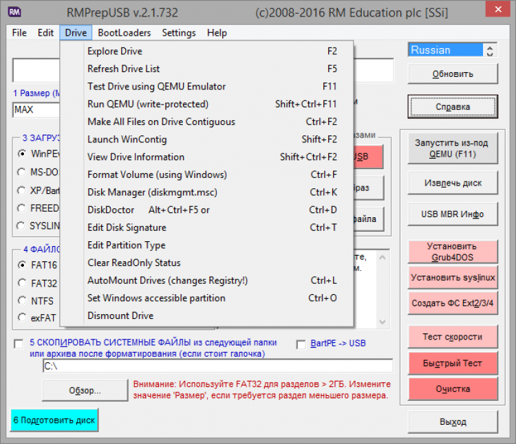Image resolution: width=516 pixels, height=444 pixels.
Task: Click the Обзор browse button
Action: coord(85,390)
